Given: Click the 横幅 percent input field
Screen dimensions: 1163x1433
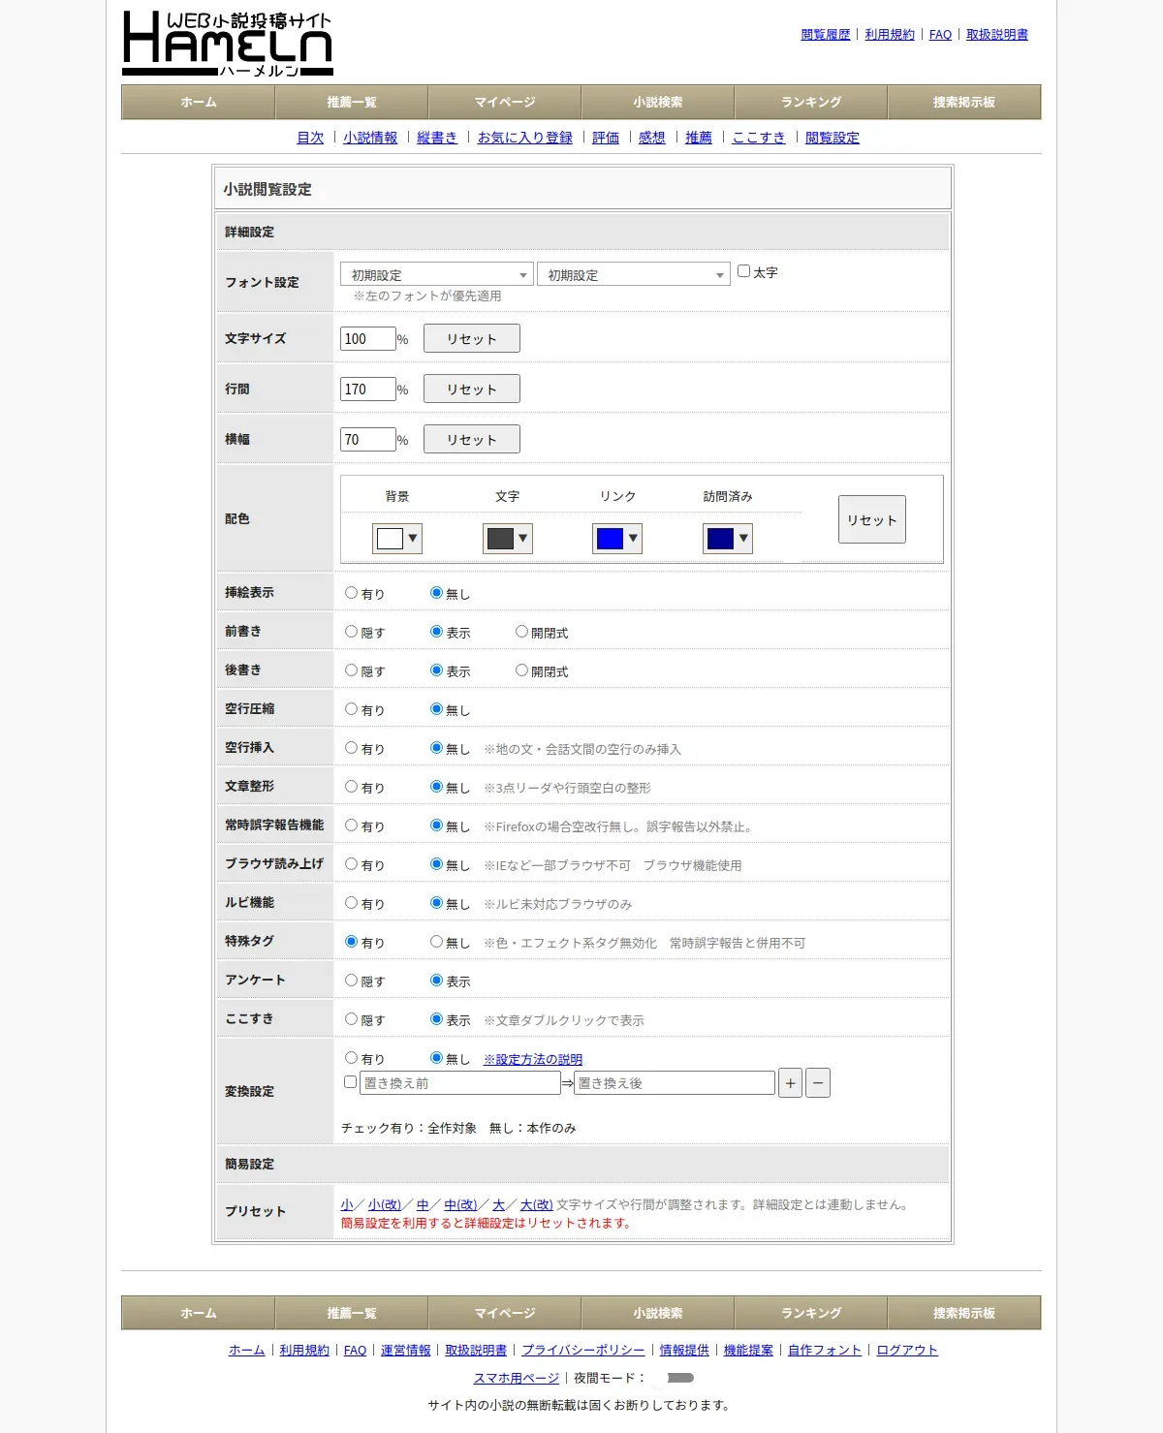Looking at the screenshot, I should (x=368, y=439).
